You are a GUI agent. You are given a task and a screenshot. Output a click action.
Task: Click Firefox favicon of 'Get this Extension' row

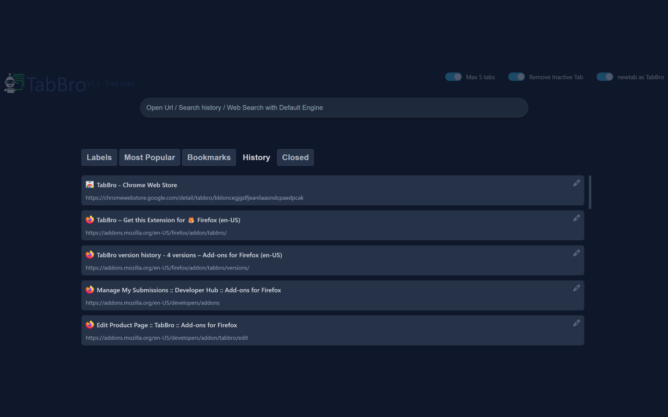click(90, 219)
